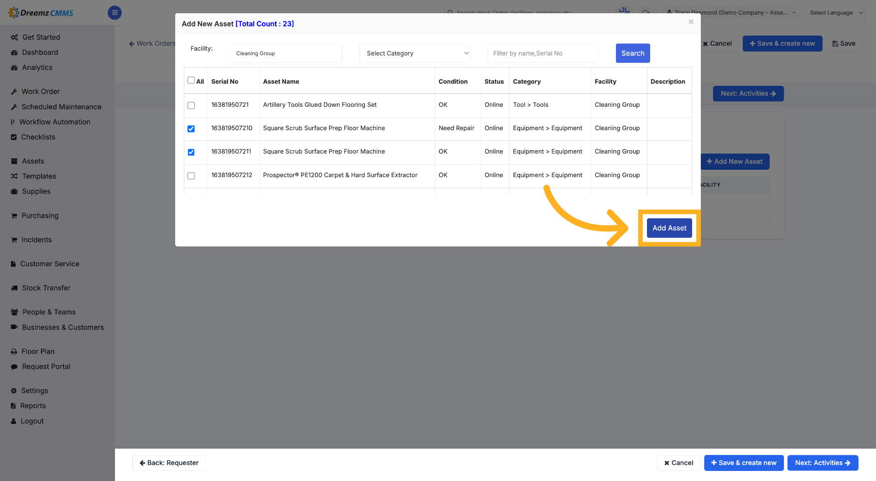Open Reports in the sidebar
The image size is (876, 481).
click(x=33, y=406)
